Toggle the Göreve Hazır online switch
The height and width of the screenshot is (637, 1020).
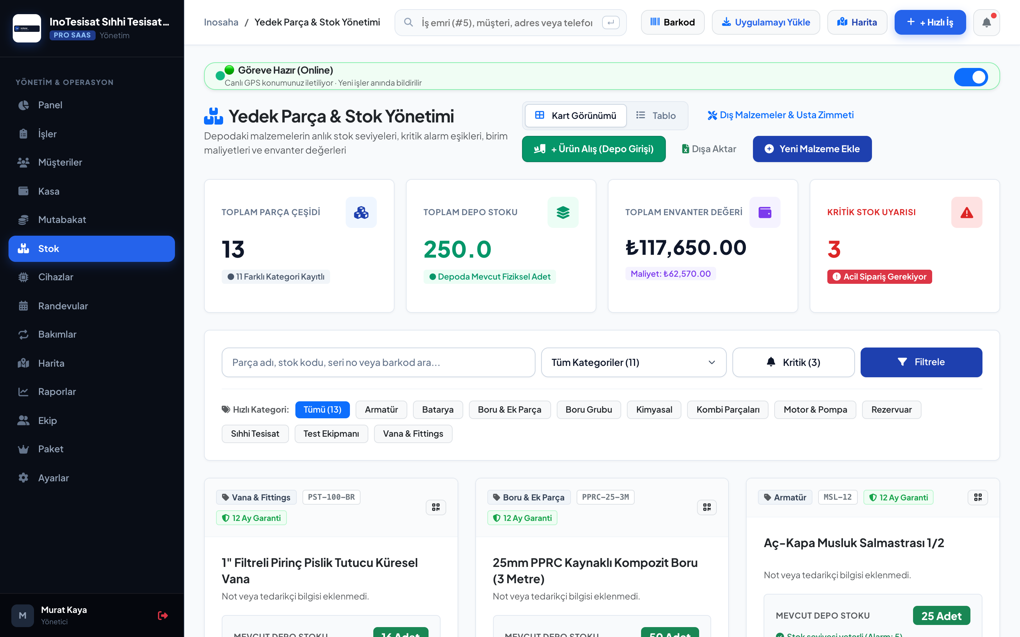(x=971, y=77)
